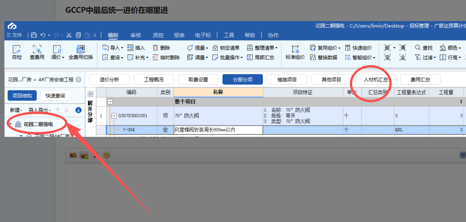Click 临时删除 temporary delete

click(x=166, y=57)
